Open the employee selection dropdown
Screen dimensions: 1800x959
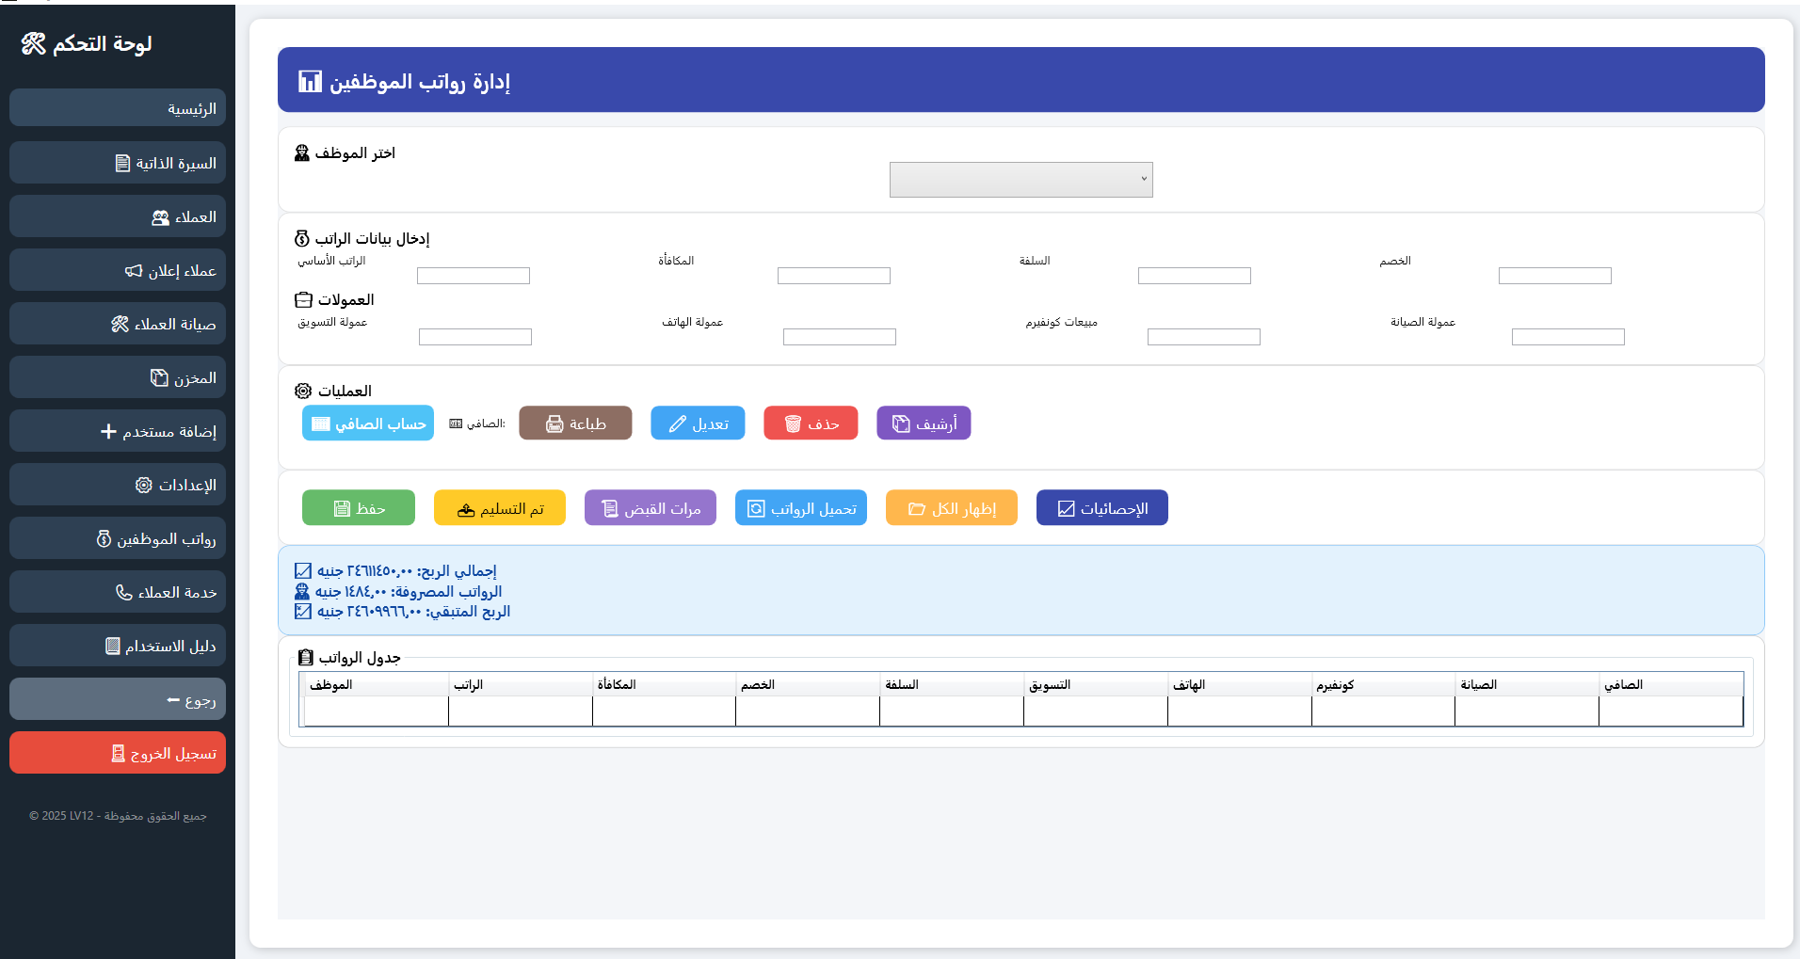click(x=1021, y=180)
